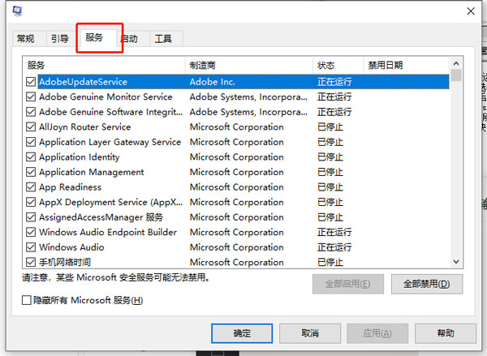Switch to the 引导 tab
Viewport: 487px width, 356px height.
[60, 39]
